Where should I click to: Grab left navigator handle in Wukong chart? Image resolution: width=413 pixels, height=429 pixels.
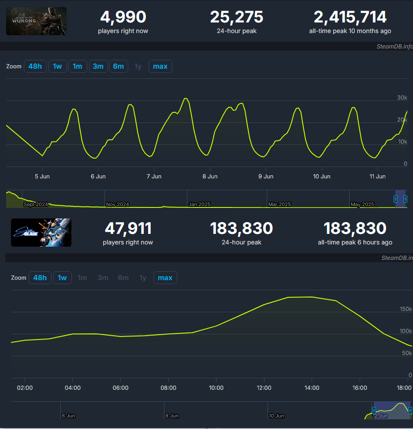pyautogui.click(x=395, y=199)
